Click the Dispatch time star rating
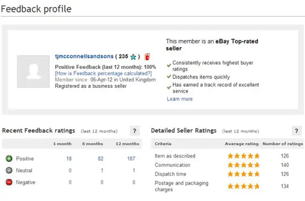 click(244, 174)
